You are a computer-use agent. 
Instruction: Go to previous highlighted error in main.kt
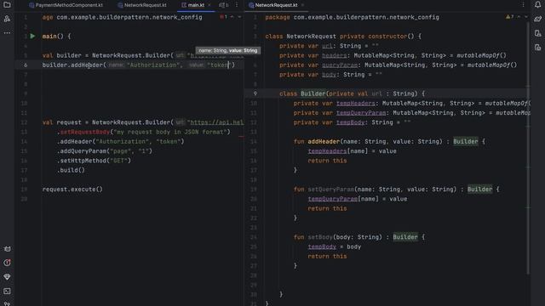point(232,17)
